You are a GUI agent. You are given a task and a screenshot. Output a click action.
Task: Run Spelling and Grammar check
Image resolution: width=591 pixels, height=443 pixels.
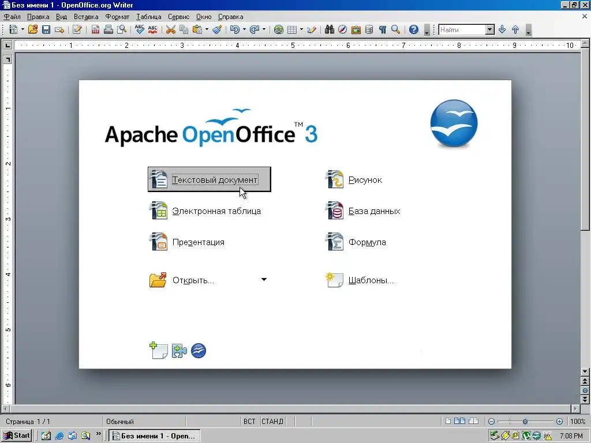[x=140, y=29]
